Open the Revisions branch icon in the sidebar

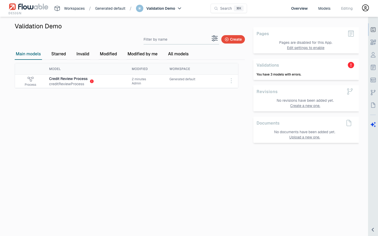click(373, 92)
